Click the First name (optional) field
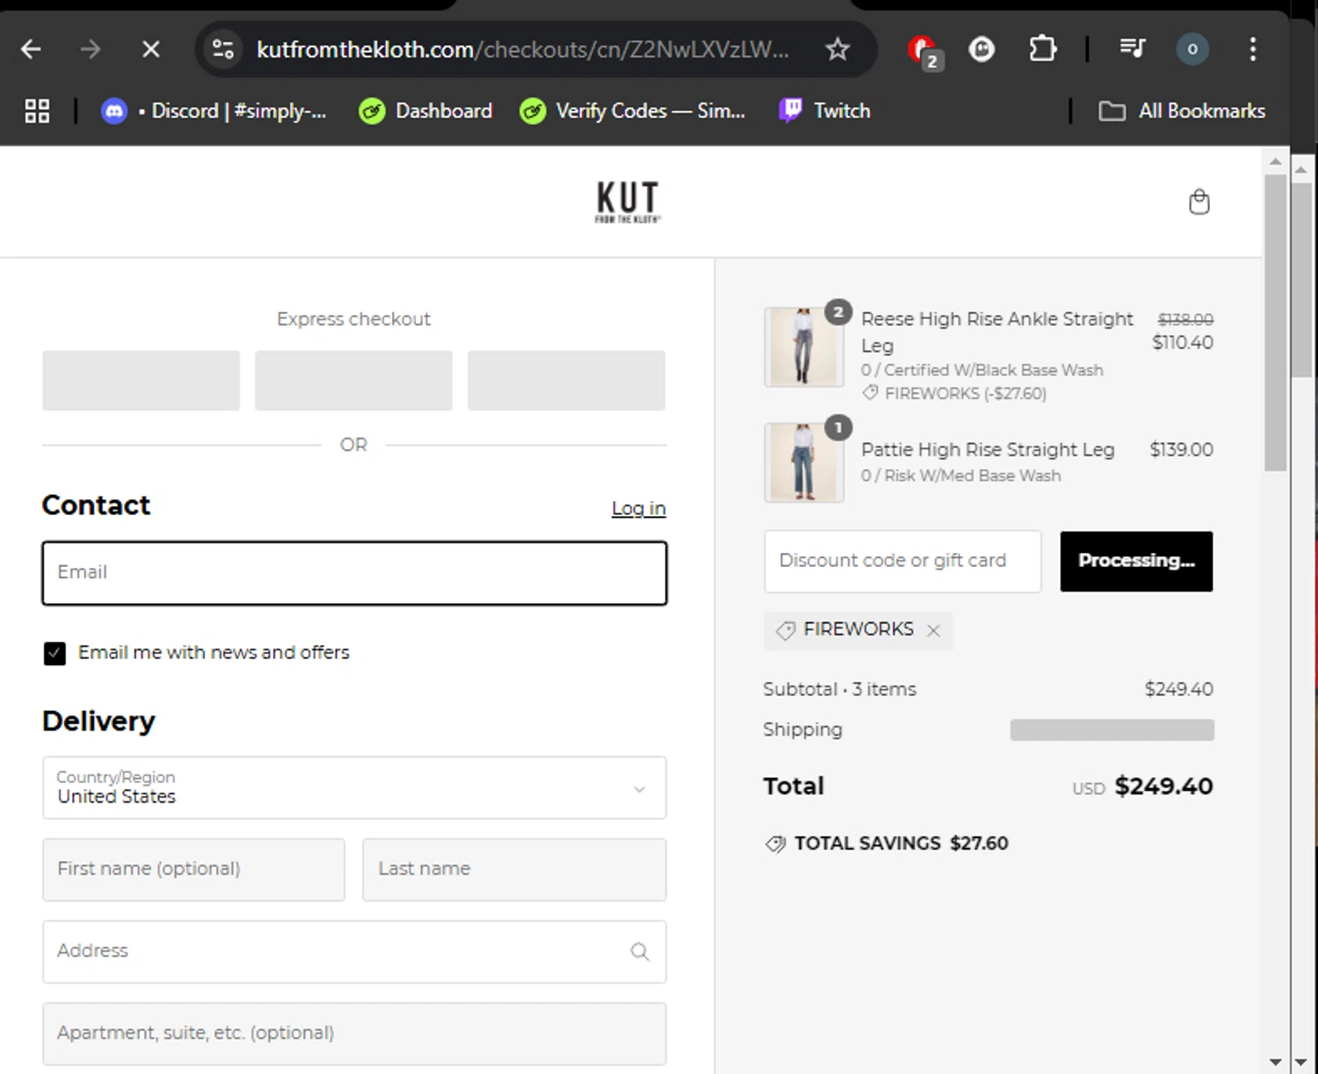Image resolution: width=1318 pixels, height=1074 pixels. coord(193,869)
